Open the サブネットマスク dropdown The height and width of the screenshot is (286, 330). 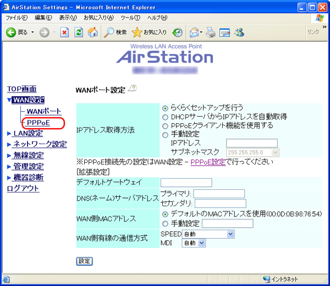[x=252, y=152]
